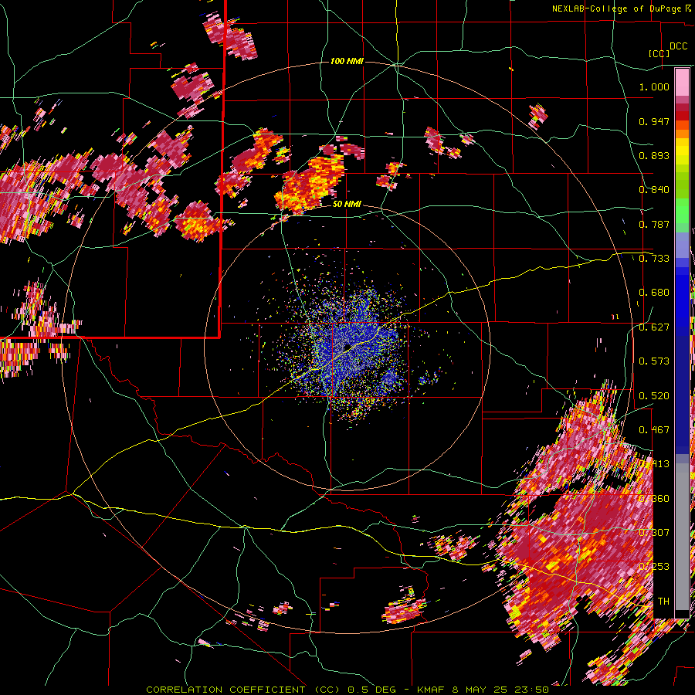Click the 0.253 scale value

pos(655,567)
